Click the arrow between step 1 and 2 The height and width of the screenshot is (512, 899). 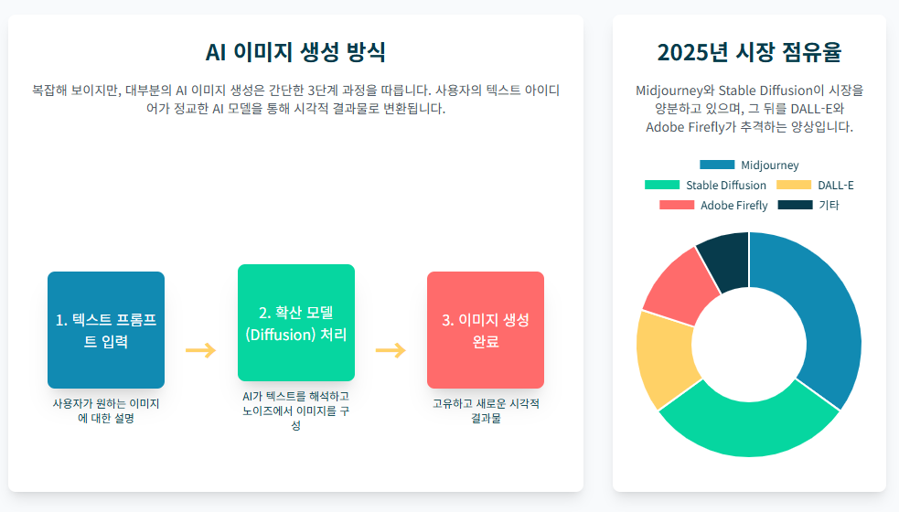pyautogui.click(x=200, y=350)
